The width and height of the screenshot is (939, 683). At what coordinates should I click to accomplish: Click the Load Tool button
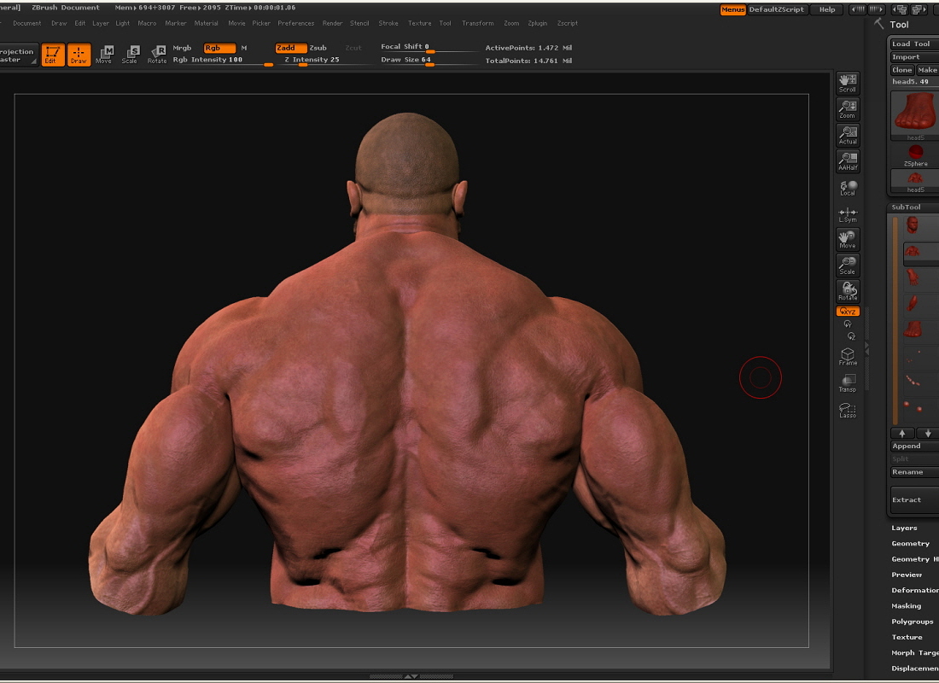[911, 43]
